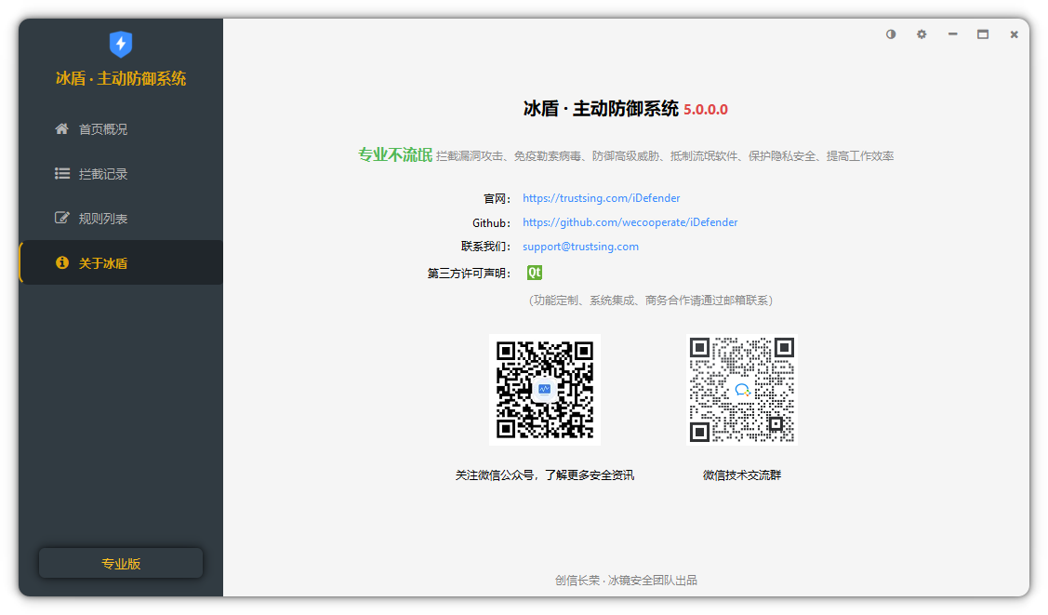Click the home icon beside 首页概况
This screenshot has height=615, width=1048.
pos(61,128)
